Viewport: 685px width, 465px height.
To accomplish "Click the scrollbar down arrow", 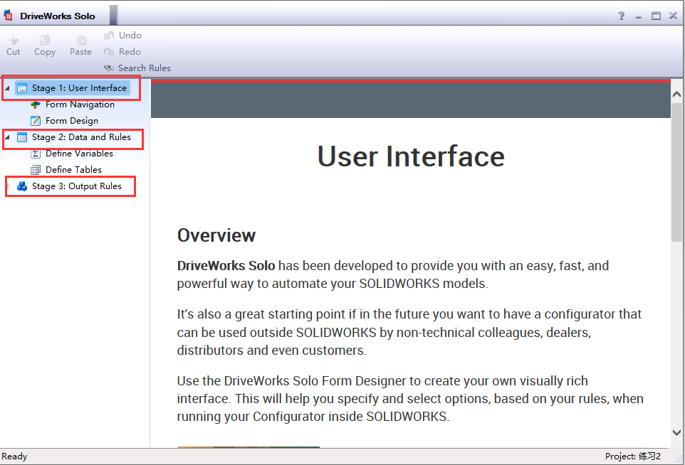I will 676,433.
